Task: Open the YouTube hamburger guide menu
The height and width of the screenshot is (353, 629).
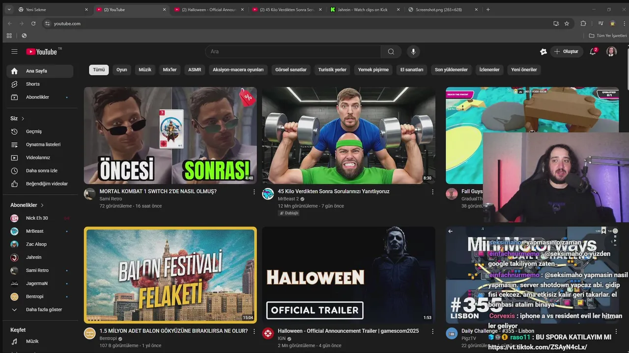Action: tap(14, 51)
